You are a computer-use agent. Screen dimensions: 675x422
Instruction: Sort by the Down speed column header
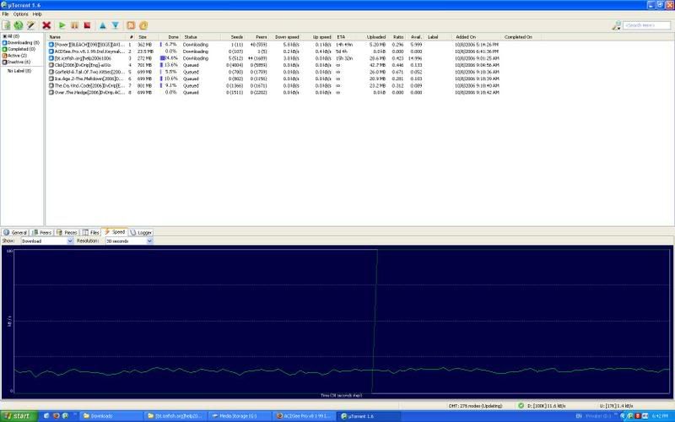[x=285, y=37]
